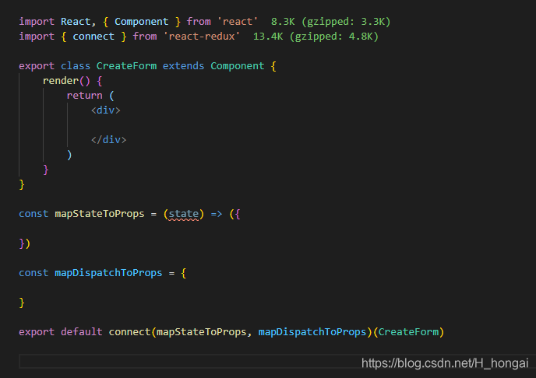Click CreateForm in the class declaration line
Screen dimensions: 536x378
pos(126,65)
